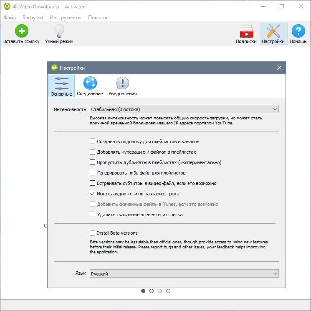Check Пропустить дубликаты в плейлистах

click(x=92, y=162)
